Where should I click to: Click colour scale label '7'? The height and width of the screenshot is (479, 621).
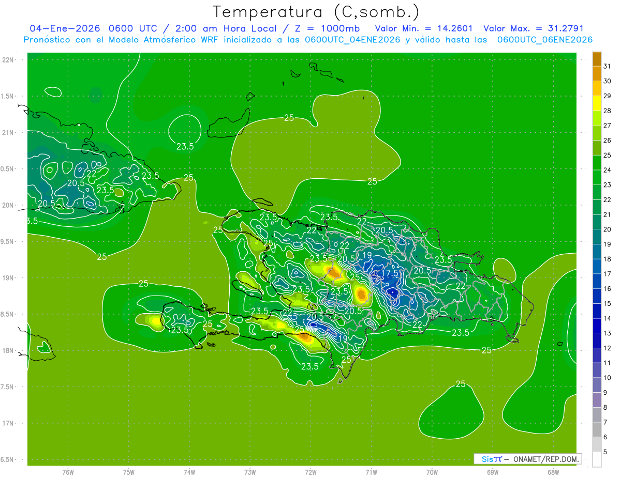[606, 423]
